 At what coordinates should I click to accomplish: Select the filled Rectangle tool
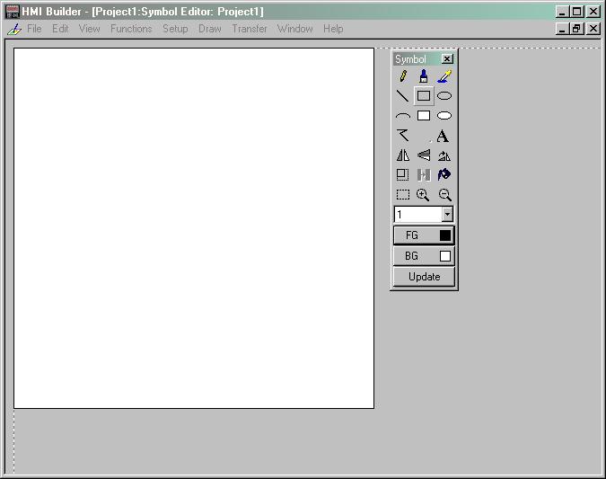pyautogui.click(x=424, y=115)
